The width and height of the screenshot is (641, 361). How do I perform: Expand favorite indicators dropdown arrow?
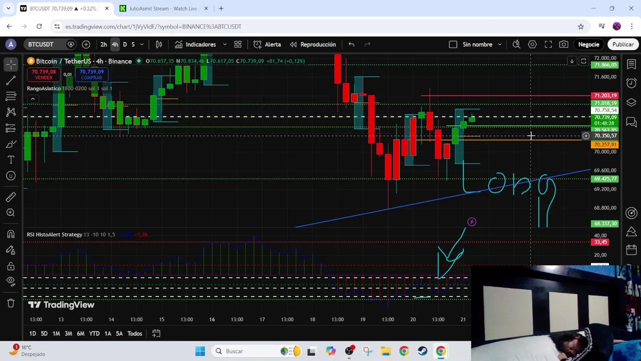tap(225, 44)
